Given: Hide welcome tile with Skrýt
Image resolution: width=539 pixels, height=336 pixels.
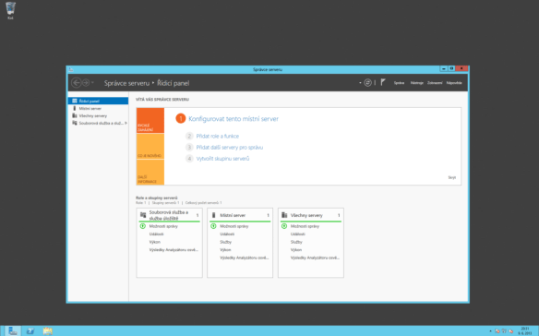Looking at the screenshot, I should tap(451, 177).
